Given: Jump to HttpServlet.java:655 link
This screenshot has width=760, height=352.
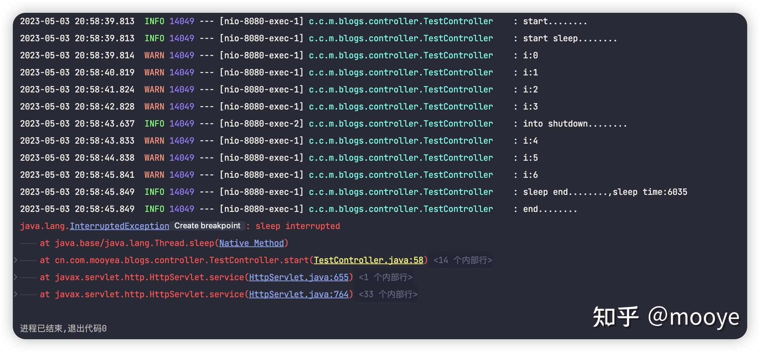Looking at the screenshot, I should [x=299, y=277].
